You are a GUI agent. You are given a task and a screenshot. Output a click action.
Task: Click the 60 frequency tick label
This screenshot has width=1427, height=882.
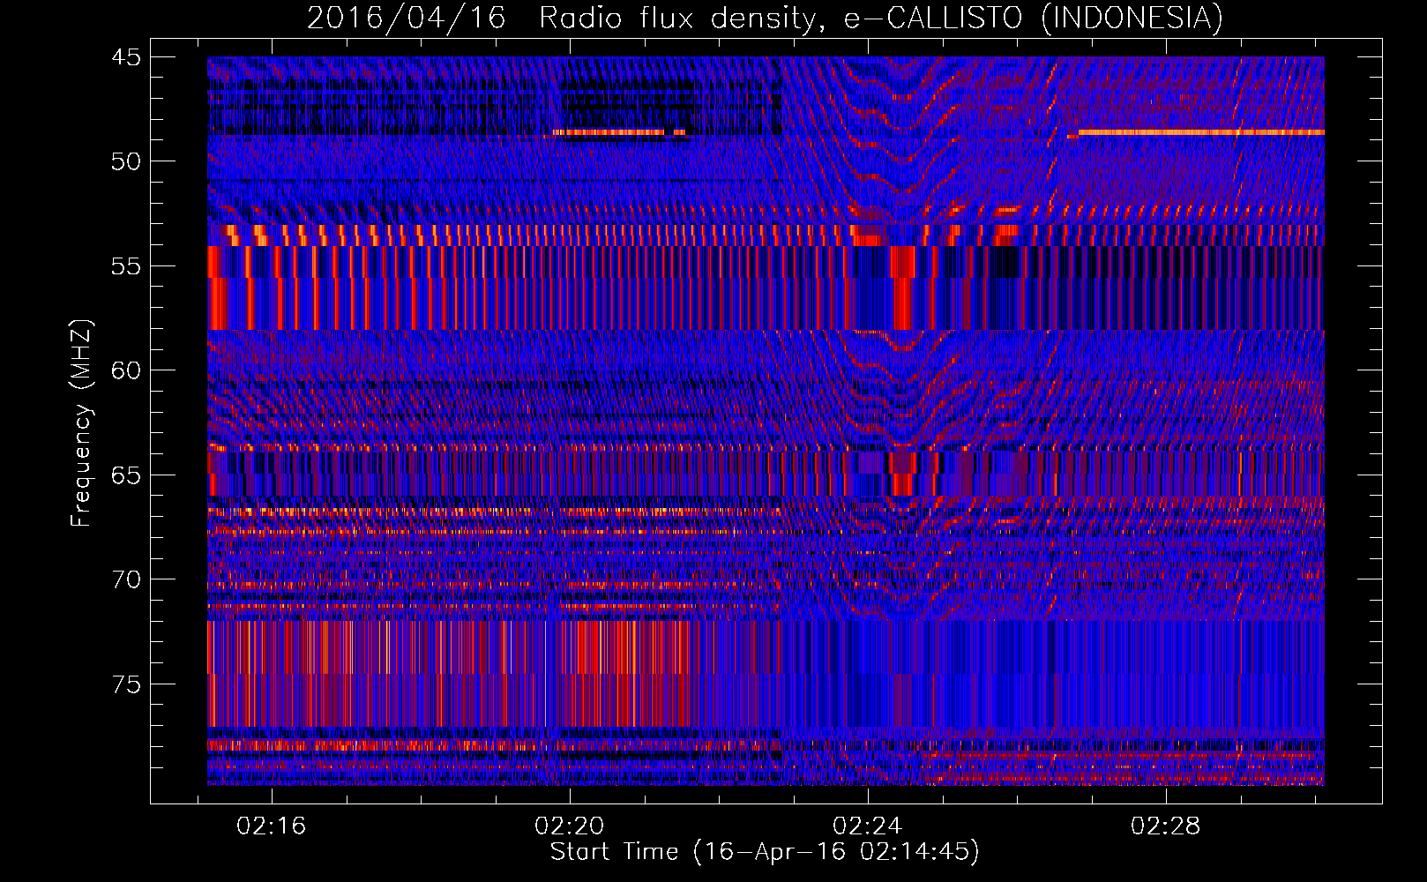126,370
